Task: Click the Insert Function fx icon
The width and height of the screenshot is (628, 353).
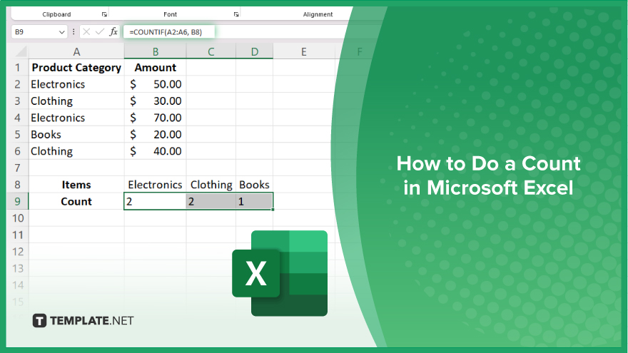Action: click(x=113, y=31)
